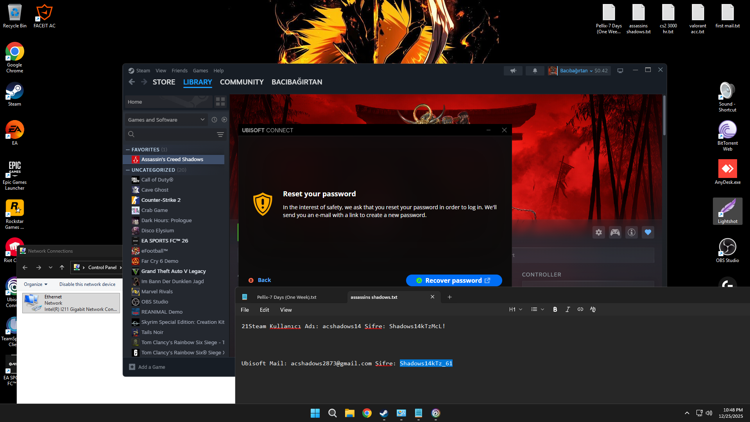Open BitTorrent Web desktop shortcut
The image size is (750, 422).
click(x=727, y=136)
